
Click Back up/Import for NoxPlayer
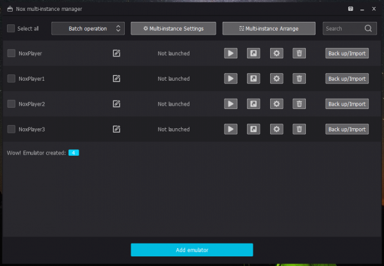(x=347, y=53)
